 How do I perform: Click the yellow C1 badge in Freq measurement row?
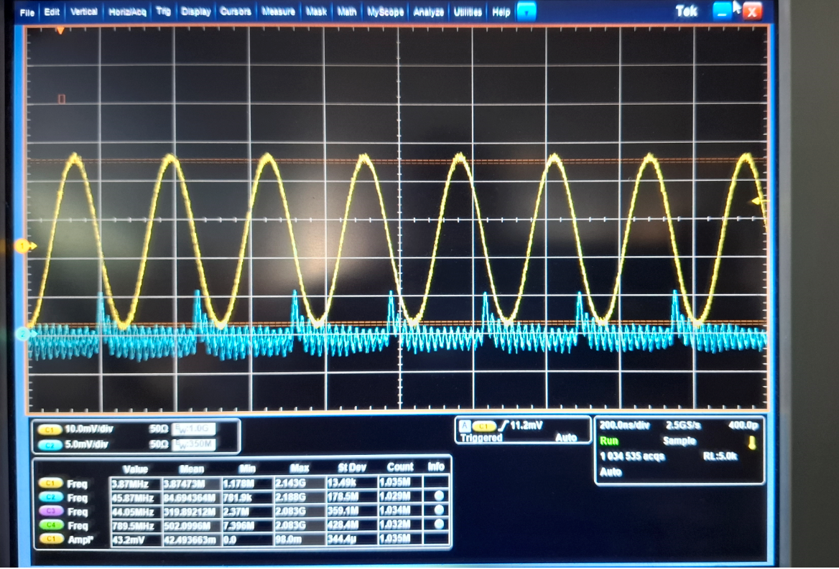click(50, 484)
